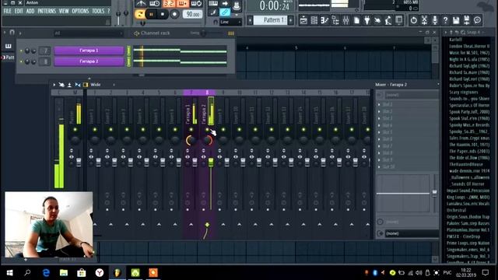Mute the Гитара 2 channel in Channel rack

(21, 61)
